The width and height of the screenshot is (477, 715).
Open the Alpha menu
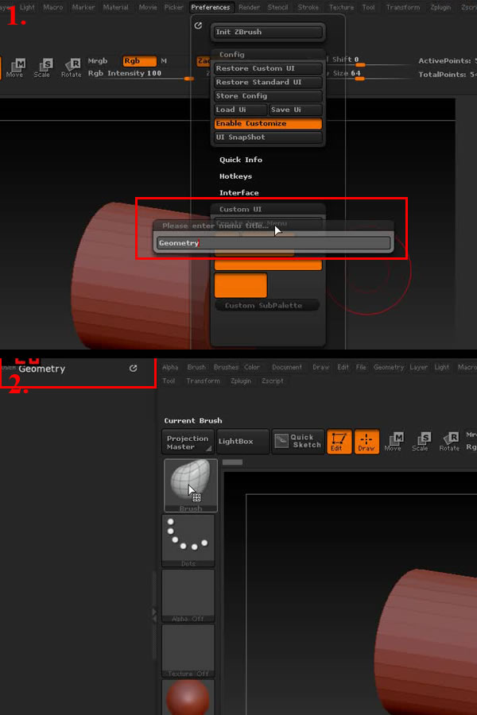(x=170, y=367)
